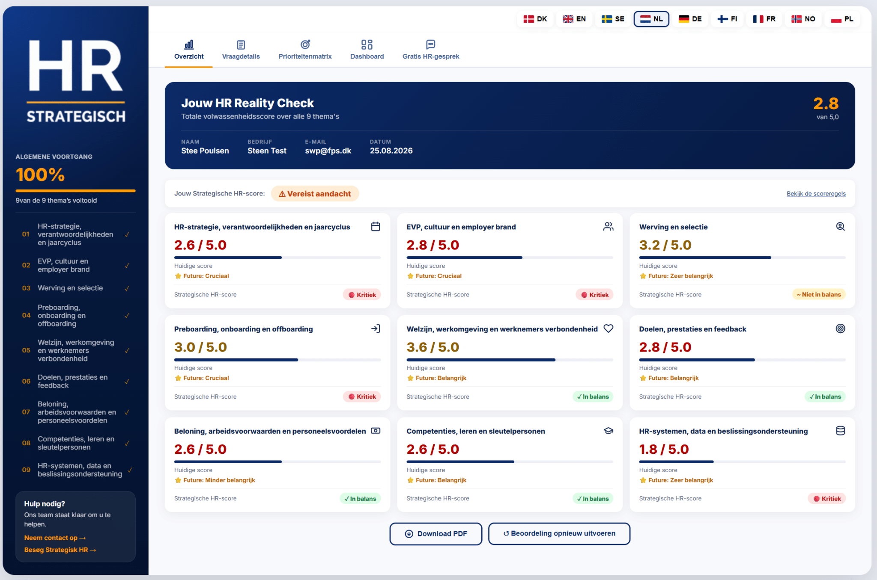877x580 pixels.
Task: Click people icon on EVP cultuur card
Action: 608,227
